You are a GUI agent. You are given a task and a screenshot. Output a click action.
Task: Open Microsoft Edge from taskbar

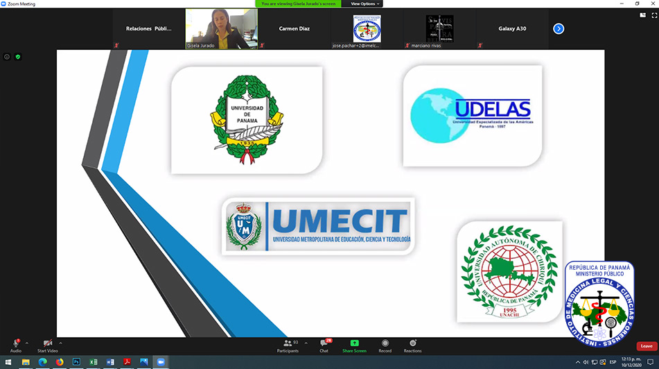pyautogui.click(x=42, y=362)
